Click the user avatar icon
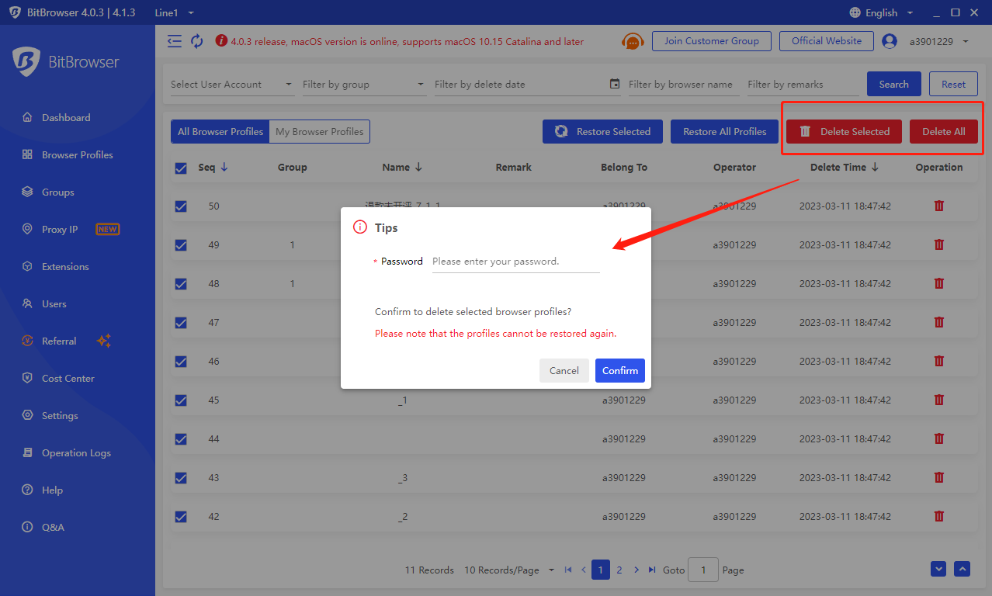Screen dimensions: 992x596 coord(890,41)
